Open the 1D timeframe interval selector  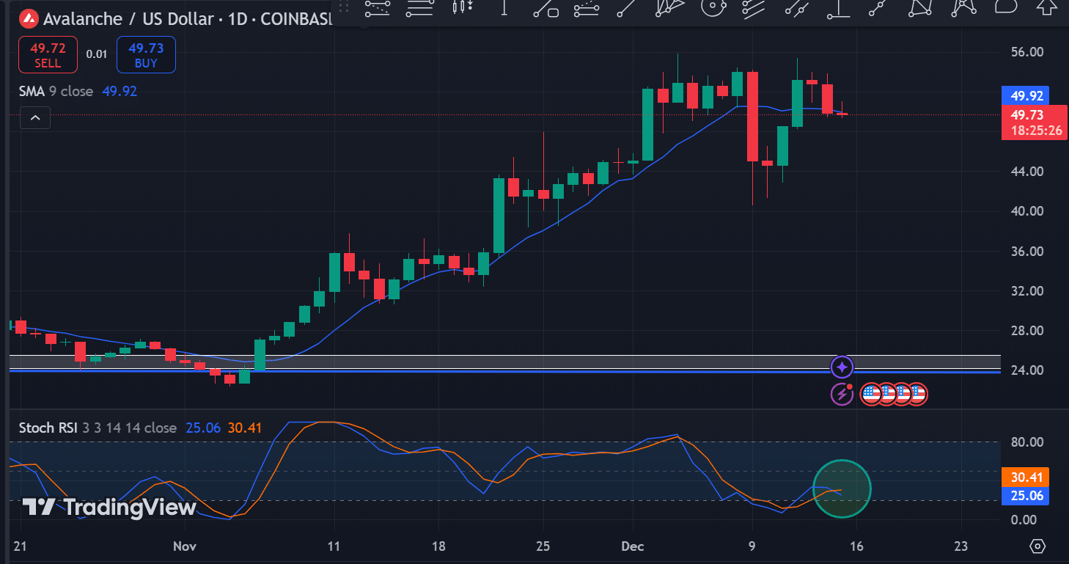(x=238, y=18)
